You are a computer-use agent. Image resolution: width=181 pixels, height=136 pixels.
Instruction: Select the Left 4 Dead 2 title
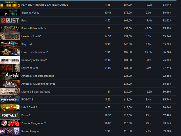pyautogui.click(x=29, y=108)
